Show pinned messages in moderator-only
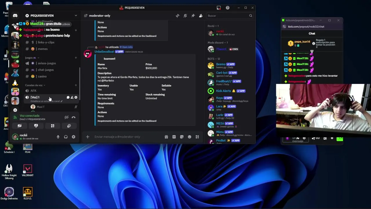371x209 pixels. (193, 16)
